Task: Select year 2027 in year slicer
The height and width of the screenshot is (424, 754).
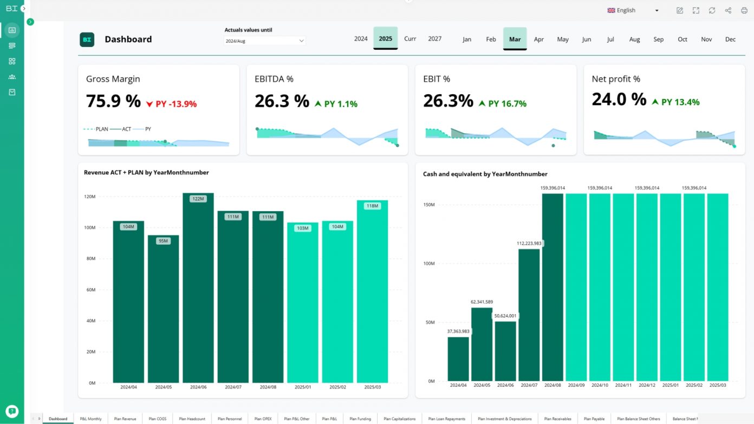Action: (x=434, y=39)
